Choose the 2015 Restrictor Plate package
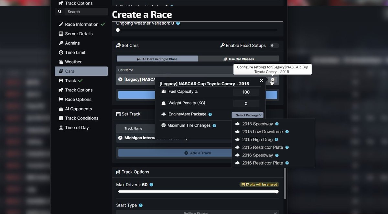The width and height of the screenshot is (388, 214). [x=263, y=147]
